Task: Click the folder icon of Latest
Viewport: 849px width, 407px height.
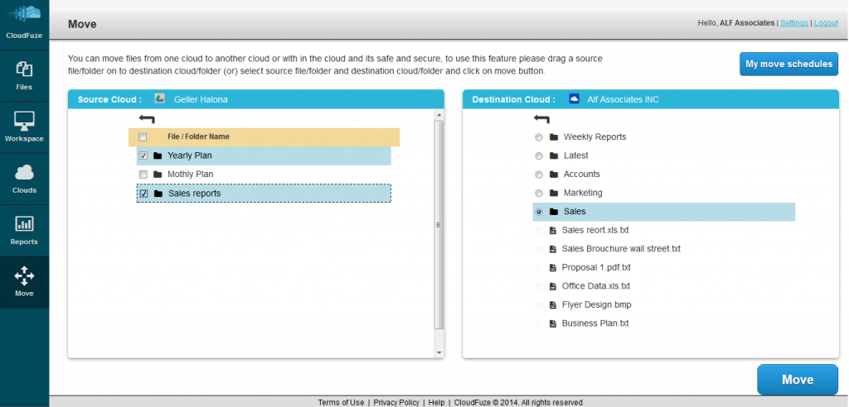Action: (x=553, y=156)
